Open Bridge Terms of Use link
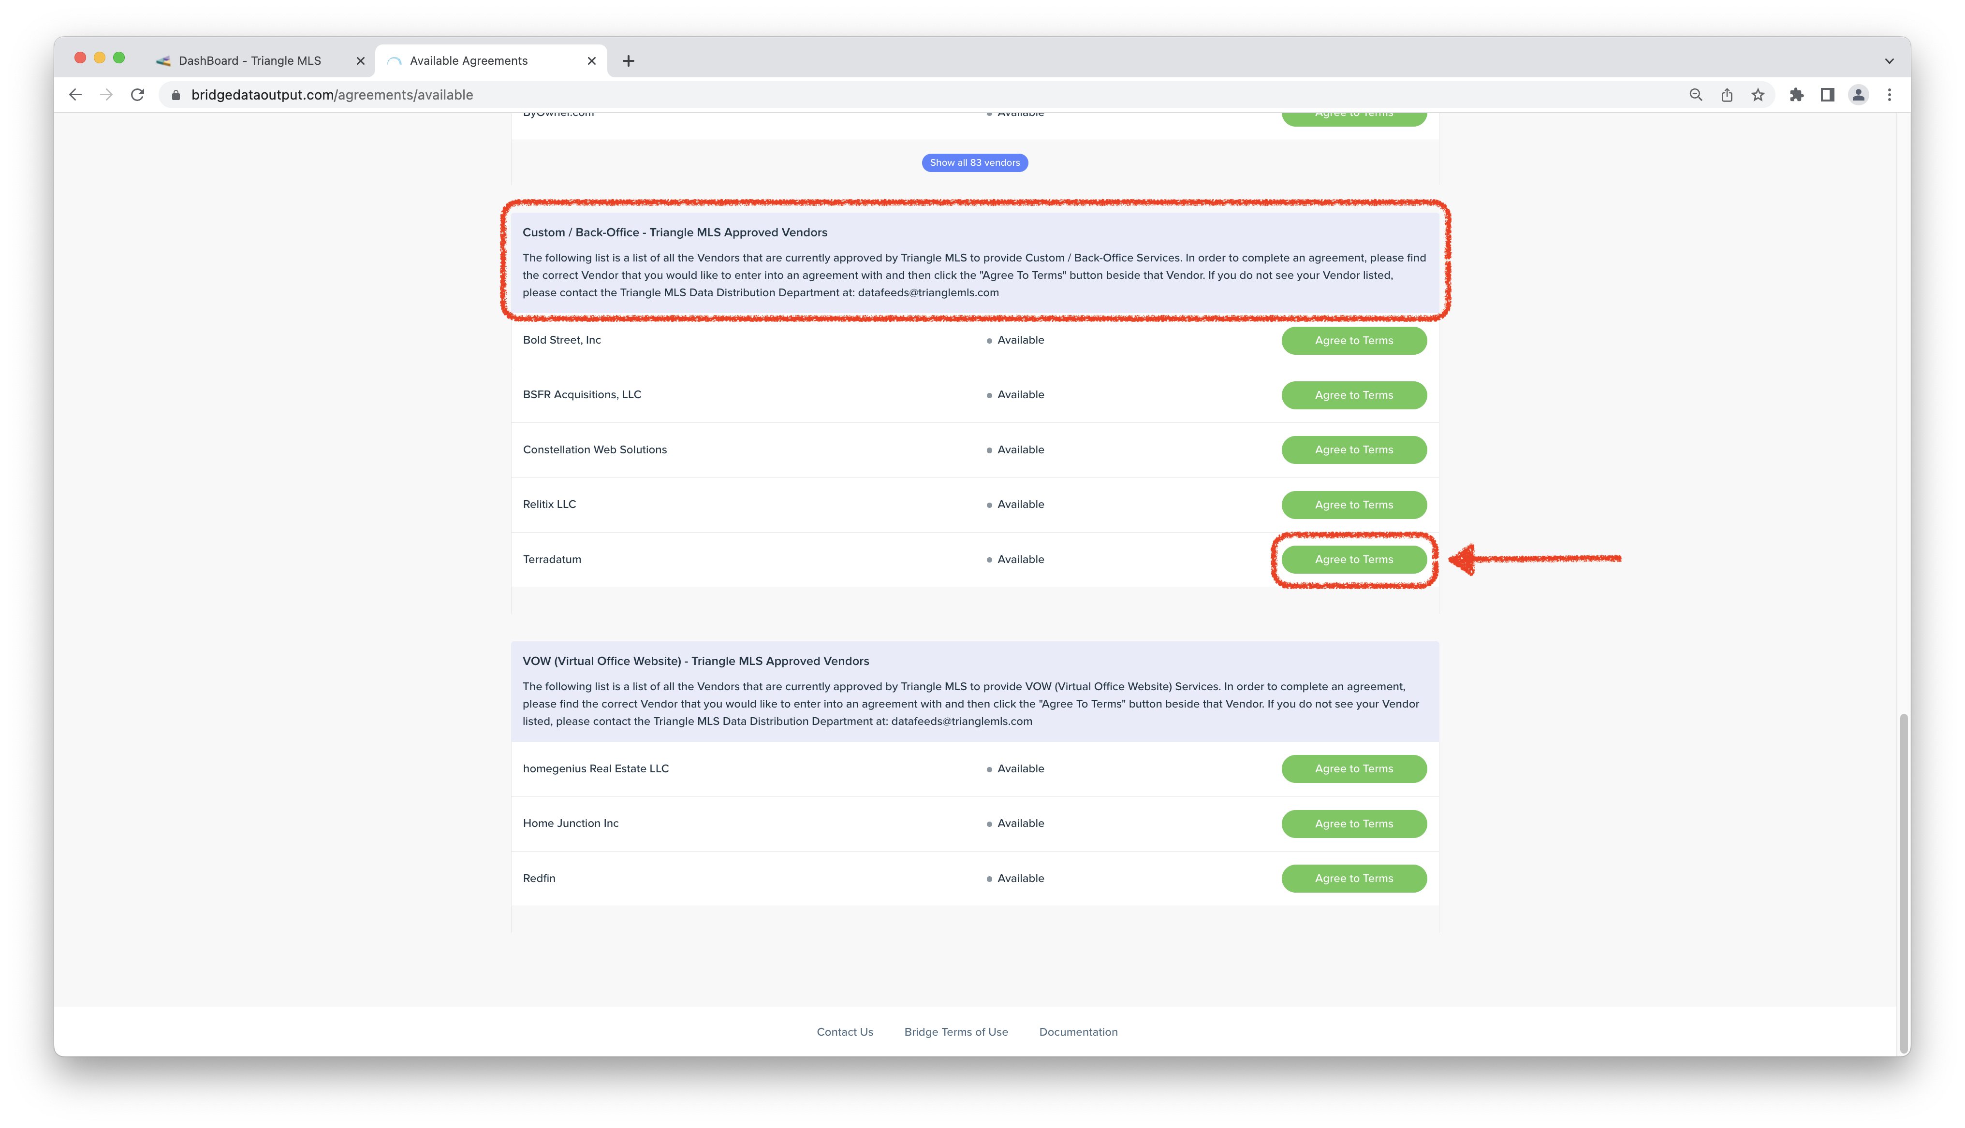 click(x=955, y=1031)
